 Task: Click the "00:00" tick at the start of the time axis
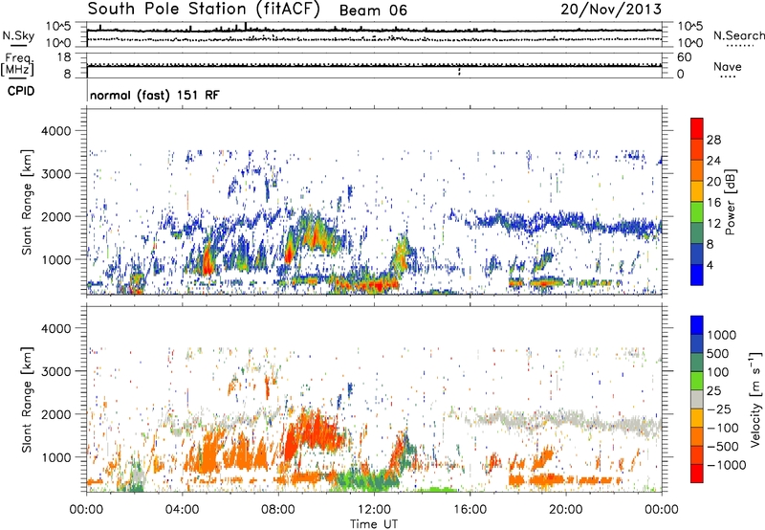pos(86,510)
